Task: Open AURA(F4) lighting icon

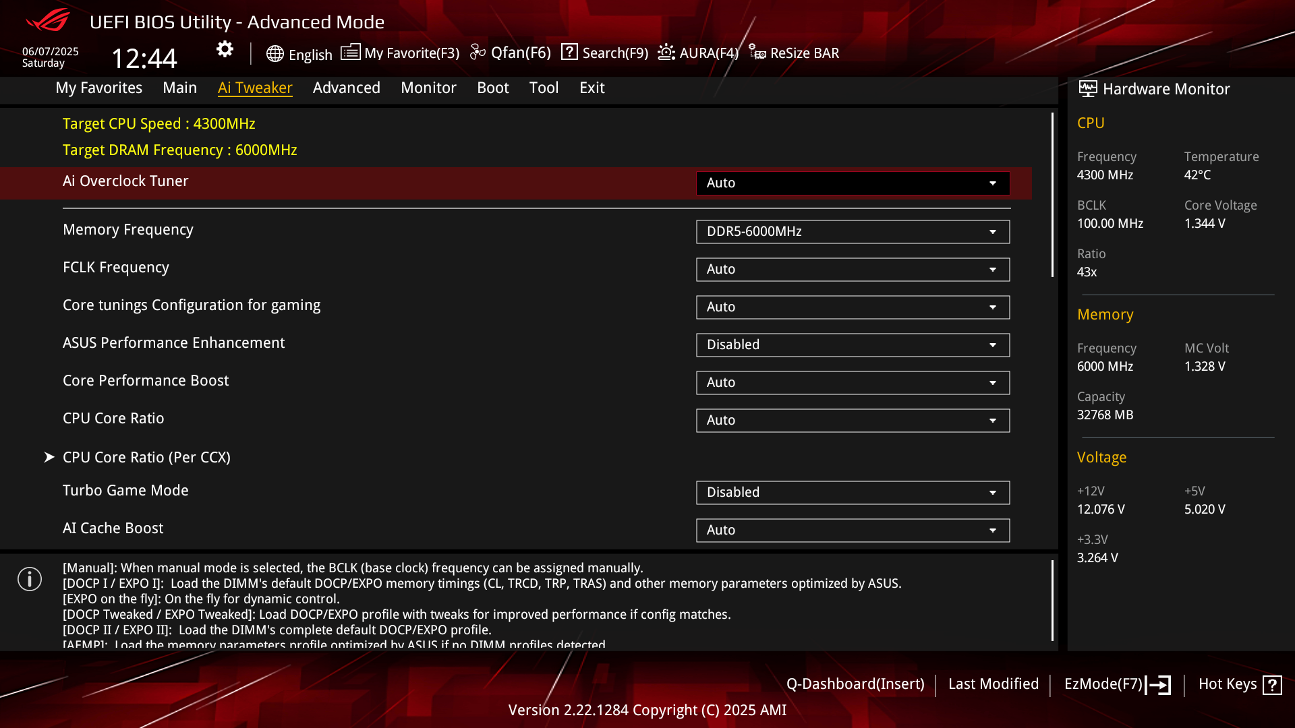Action: 666,52
